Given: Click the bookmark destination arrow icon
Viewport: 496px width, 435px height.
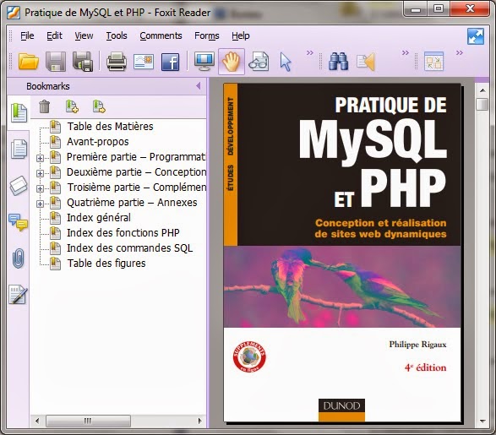Looking at the screenshot, I should click(x=99, y=106).
